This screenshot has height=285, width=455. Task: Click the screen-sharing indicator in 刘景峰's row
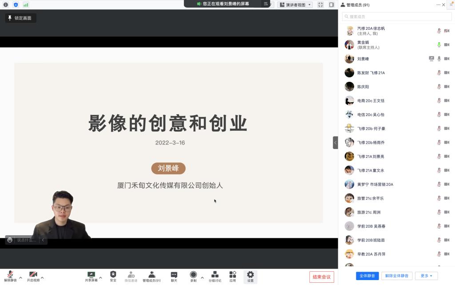click(x=431, y=59)
